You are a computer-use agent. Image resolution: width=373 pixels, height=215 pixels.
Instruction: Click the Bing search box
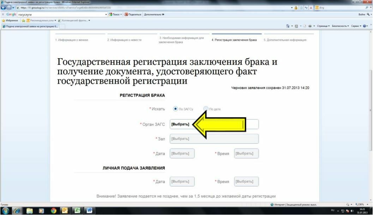tap(340, 8)
